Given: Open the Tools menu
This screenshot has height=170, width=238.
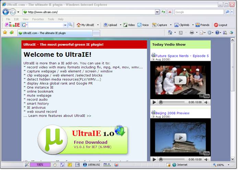Looking at the screenshot, I should tap(51, 19).
